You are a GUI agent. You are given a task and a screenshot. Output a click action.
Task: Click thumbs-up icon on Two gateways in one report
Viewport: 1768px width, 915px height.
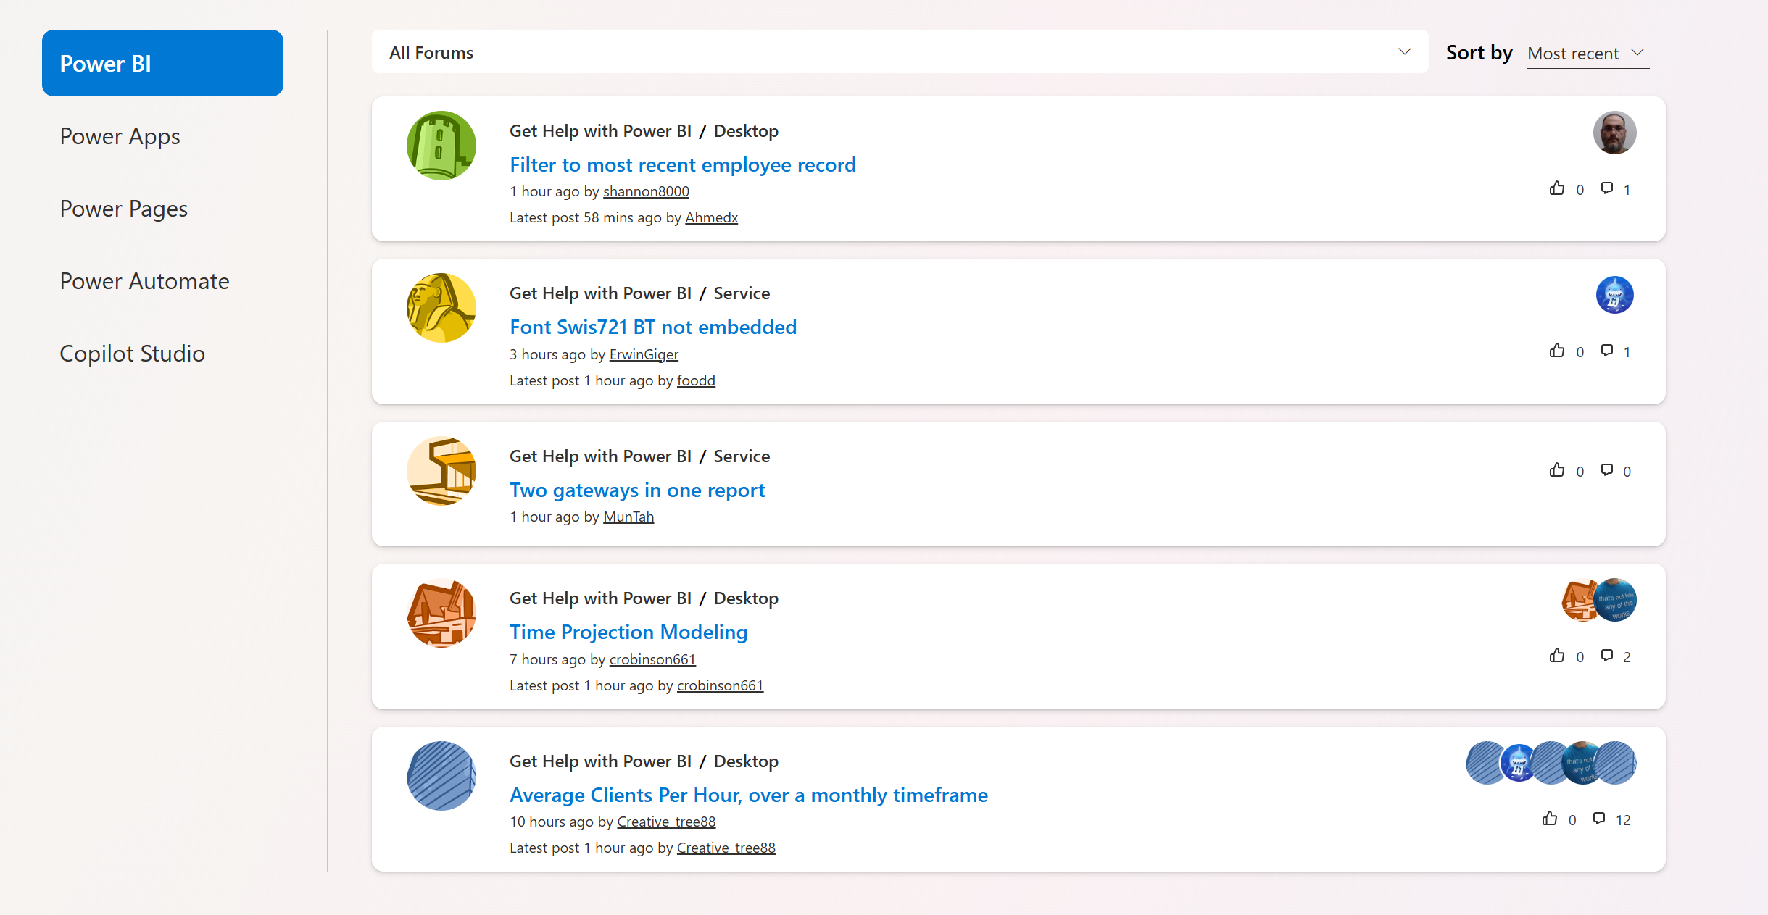[x=1556, y=470]
